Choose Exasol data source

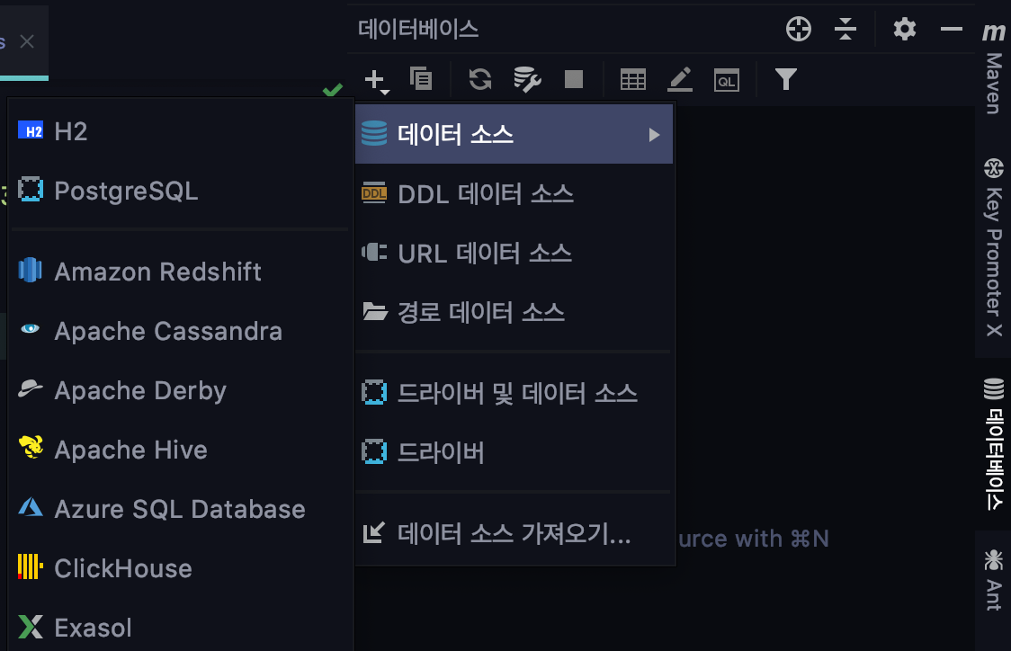181,627
